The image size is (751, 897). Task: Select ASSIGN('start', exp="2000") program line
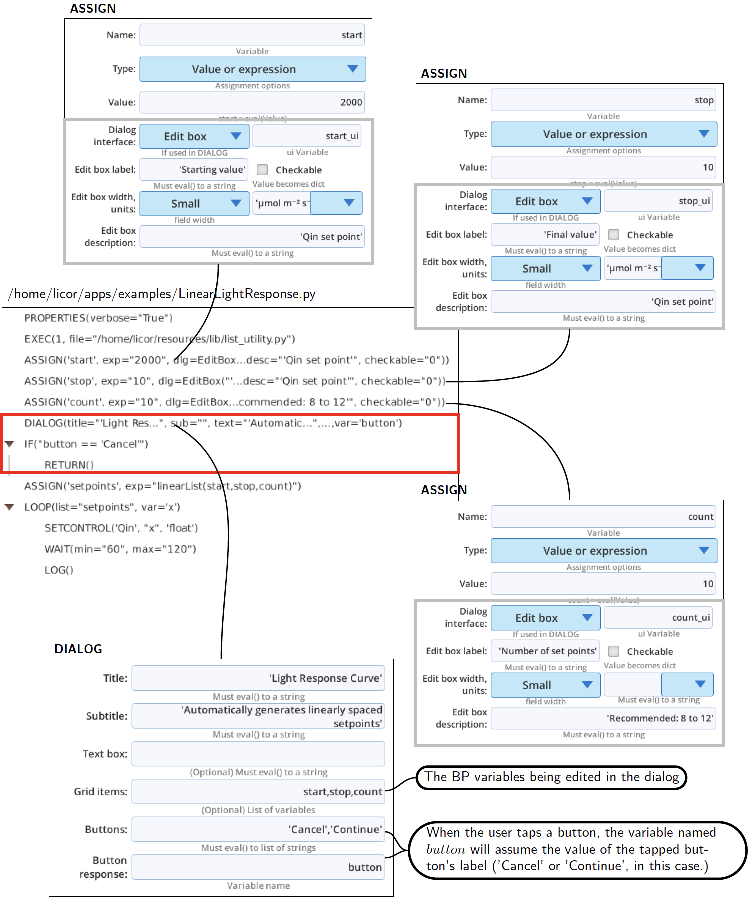237,360
